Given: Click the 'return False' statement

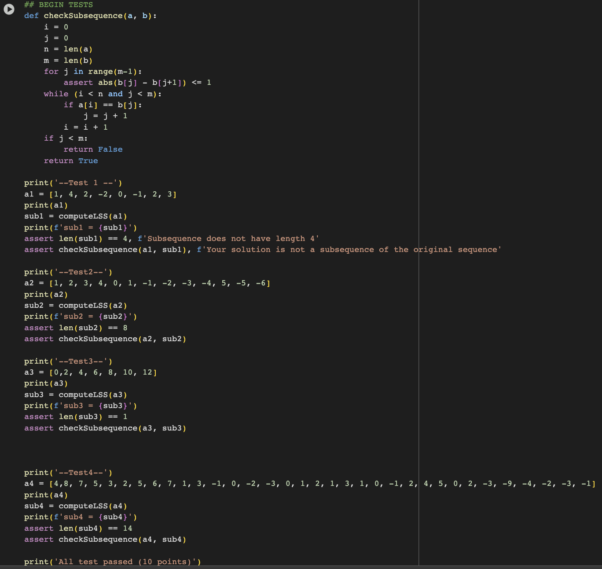Looking at the screenshot, I should pos(93,150).
